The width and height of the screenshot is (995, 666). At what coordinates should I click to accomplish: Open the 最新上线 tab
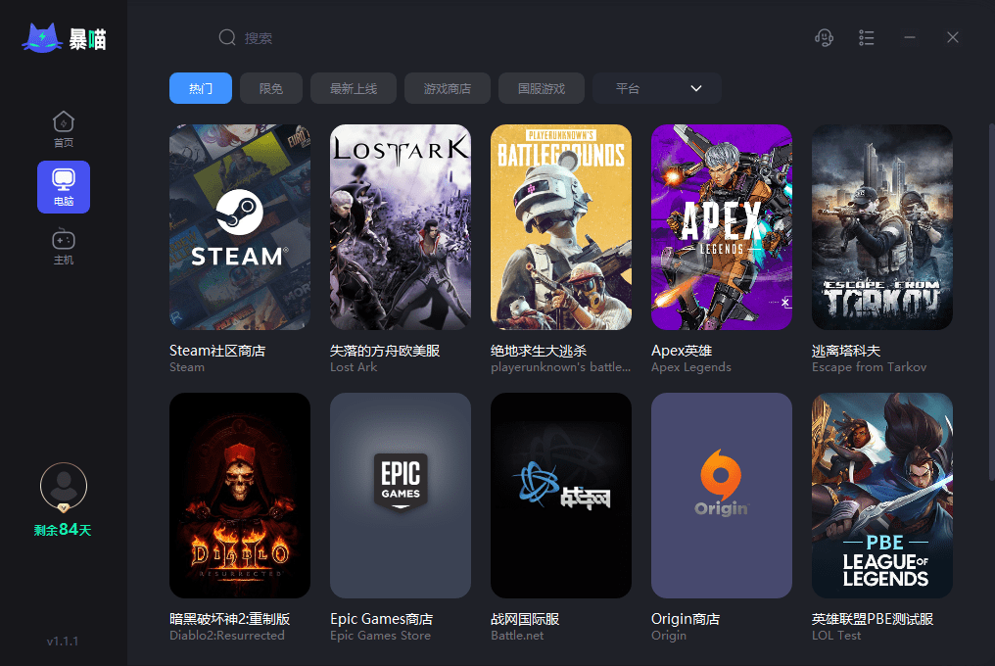(354, 88)
